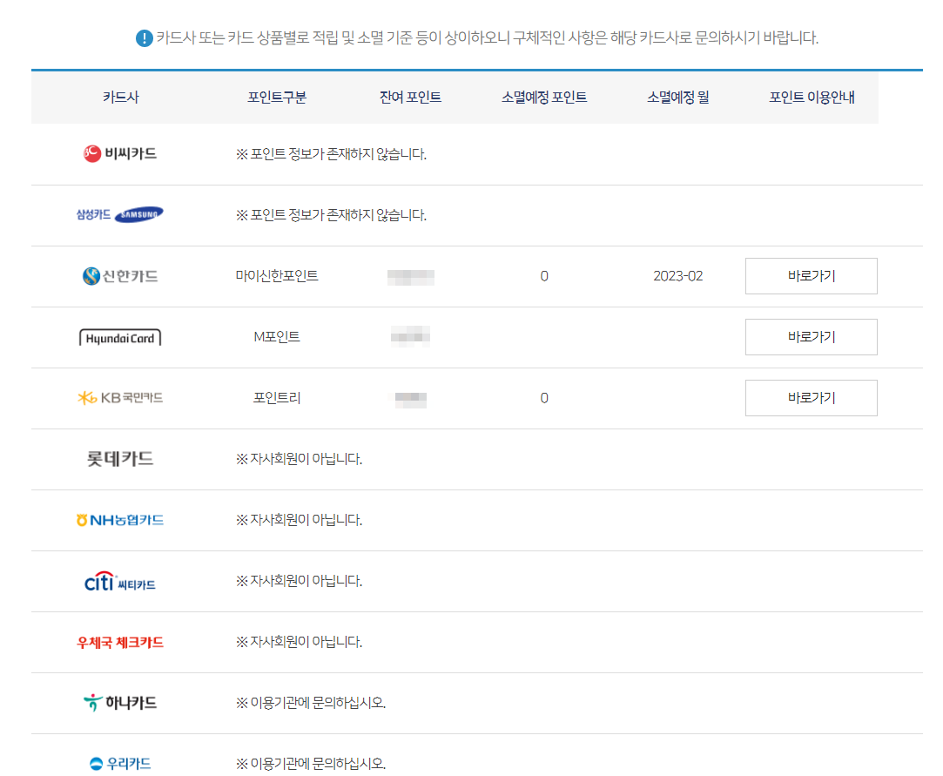943x776 pixels.
Task: Click the 소멸예정 포인트 column header
Action: tap(544, 98)
